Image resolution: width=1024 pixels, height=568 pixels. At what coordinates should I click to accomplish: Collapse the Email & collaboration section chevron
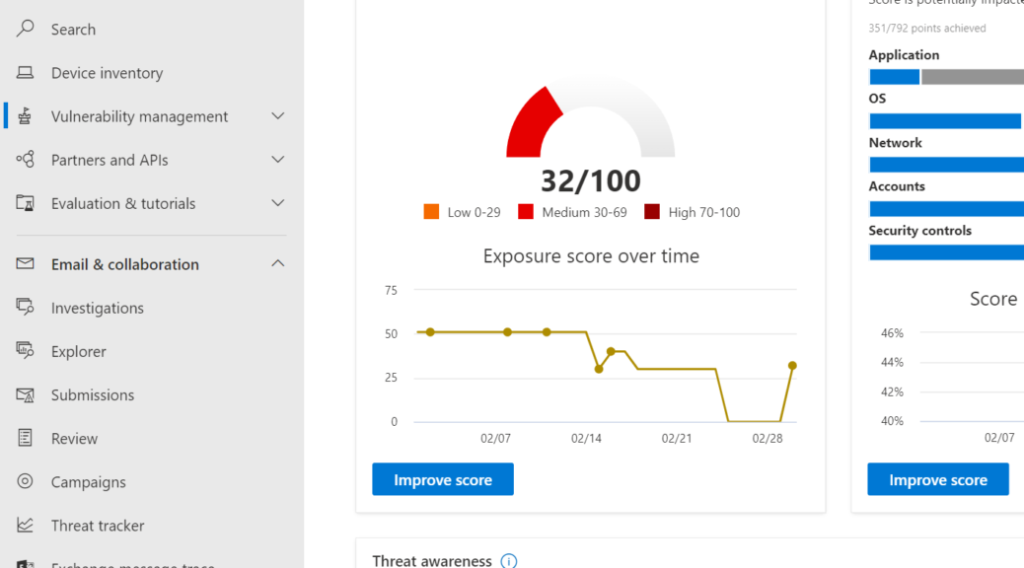click(277, 263)
